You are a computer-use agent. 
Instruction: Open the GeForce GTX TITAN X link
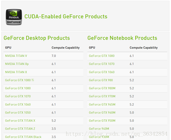point(20,121)
